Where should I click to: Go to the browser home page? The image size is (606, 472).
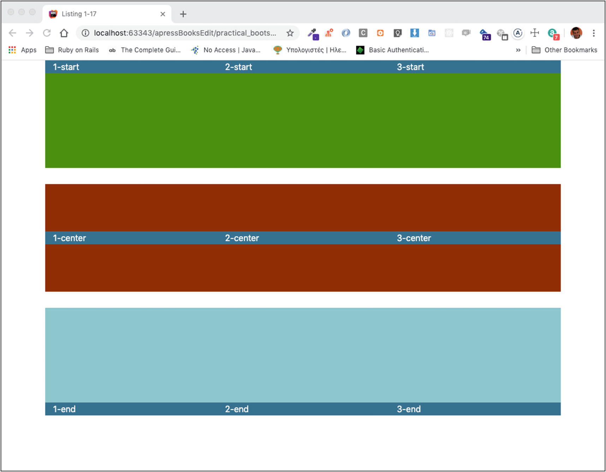point(64,33)
